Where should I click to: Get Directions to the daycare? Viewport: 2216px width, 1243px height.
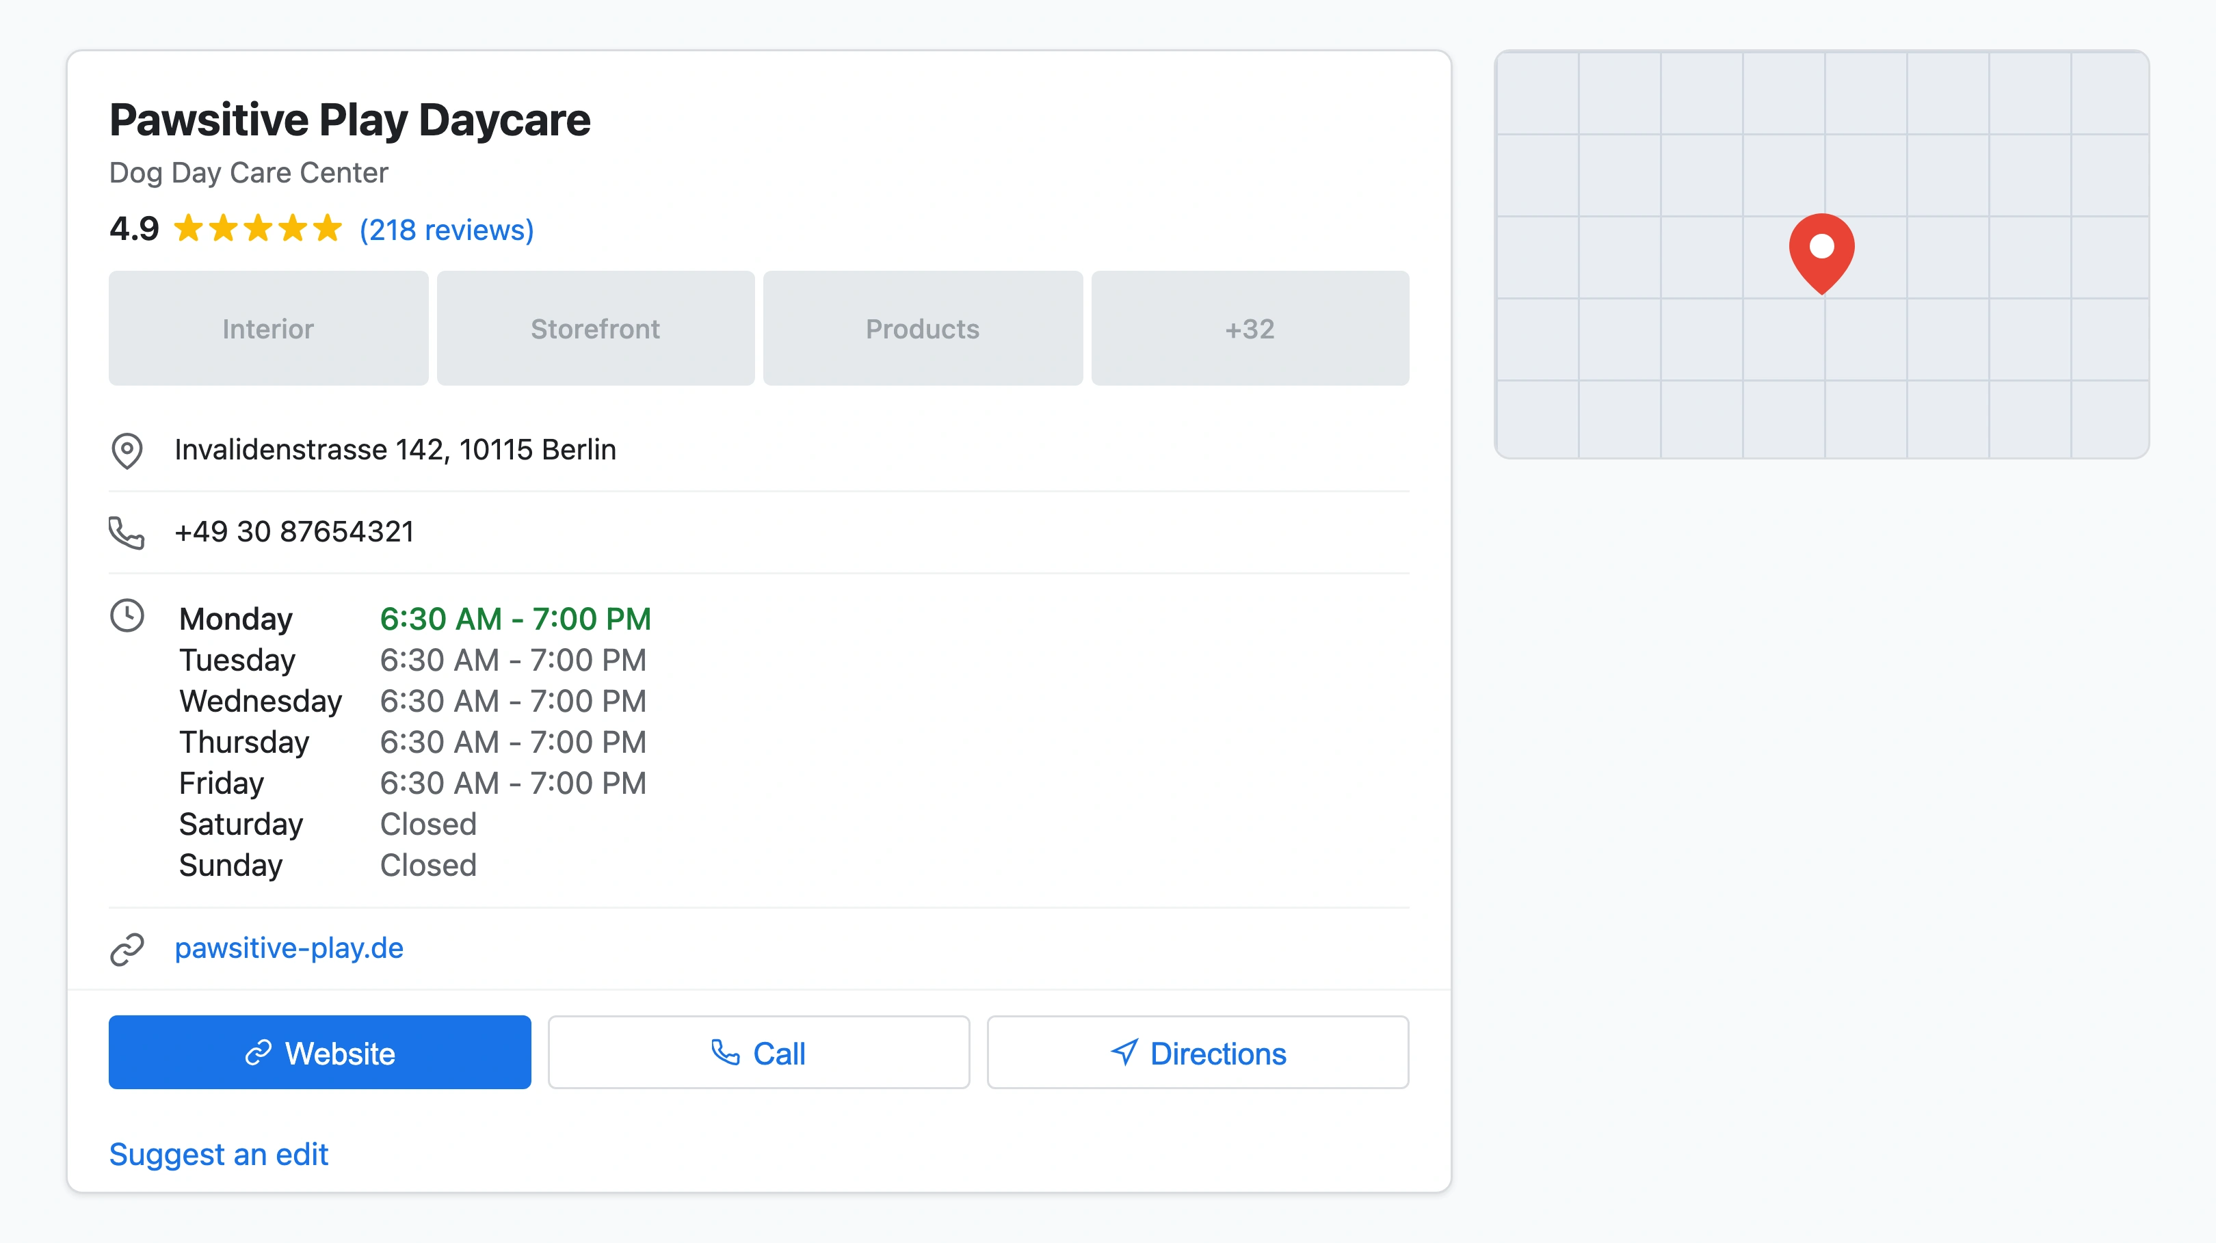[1198, 1053]
